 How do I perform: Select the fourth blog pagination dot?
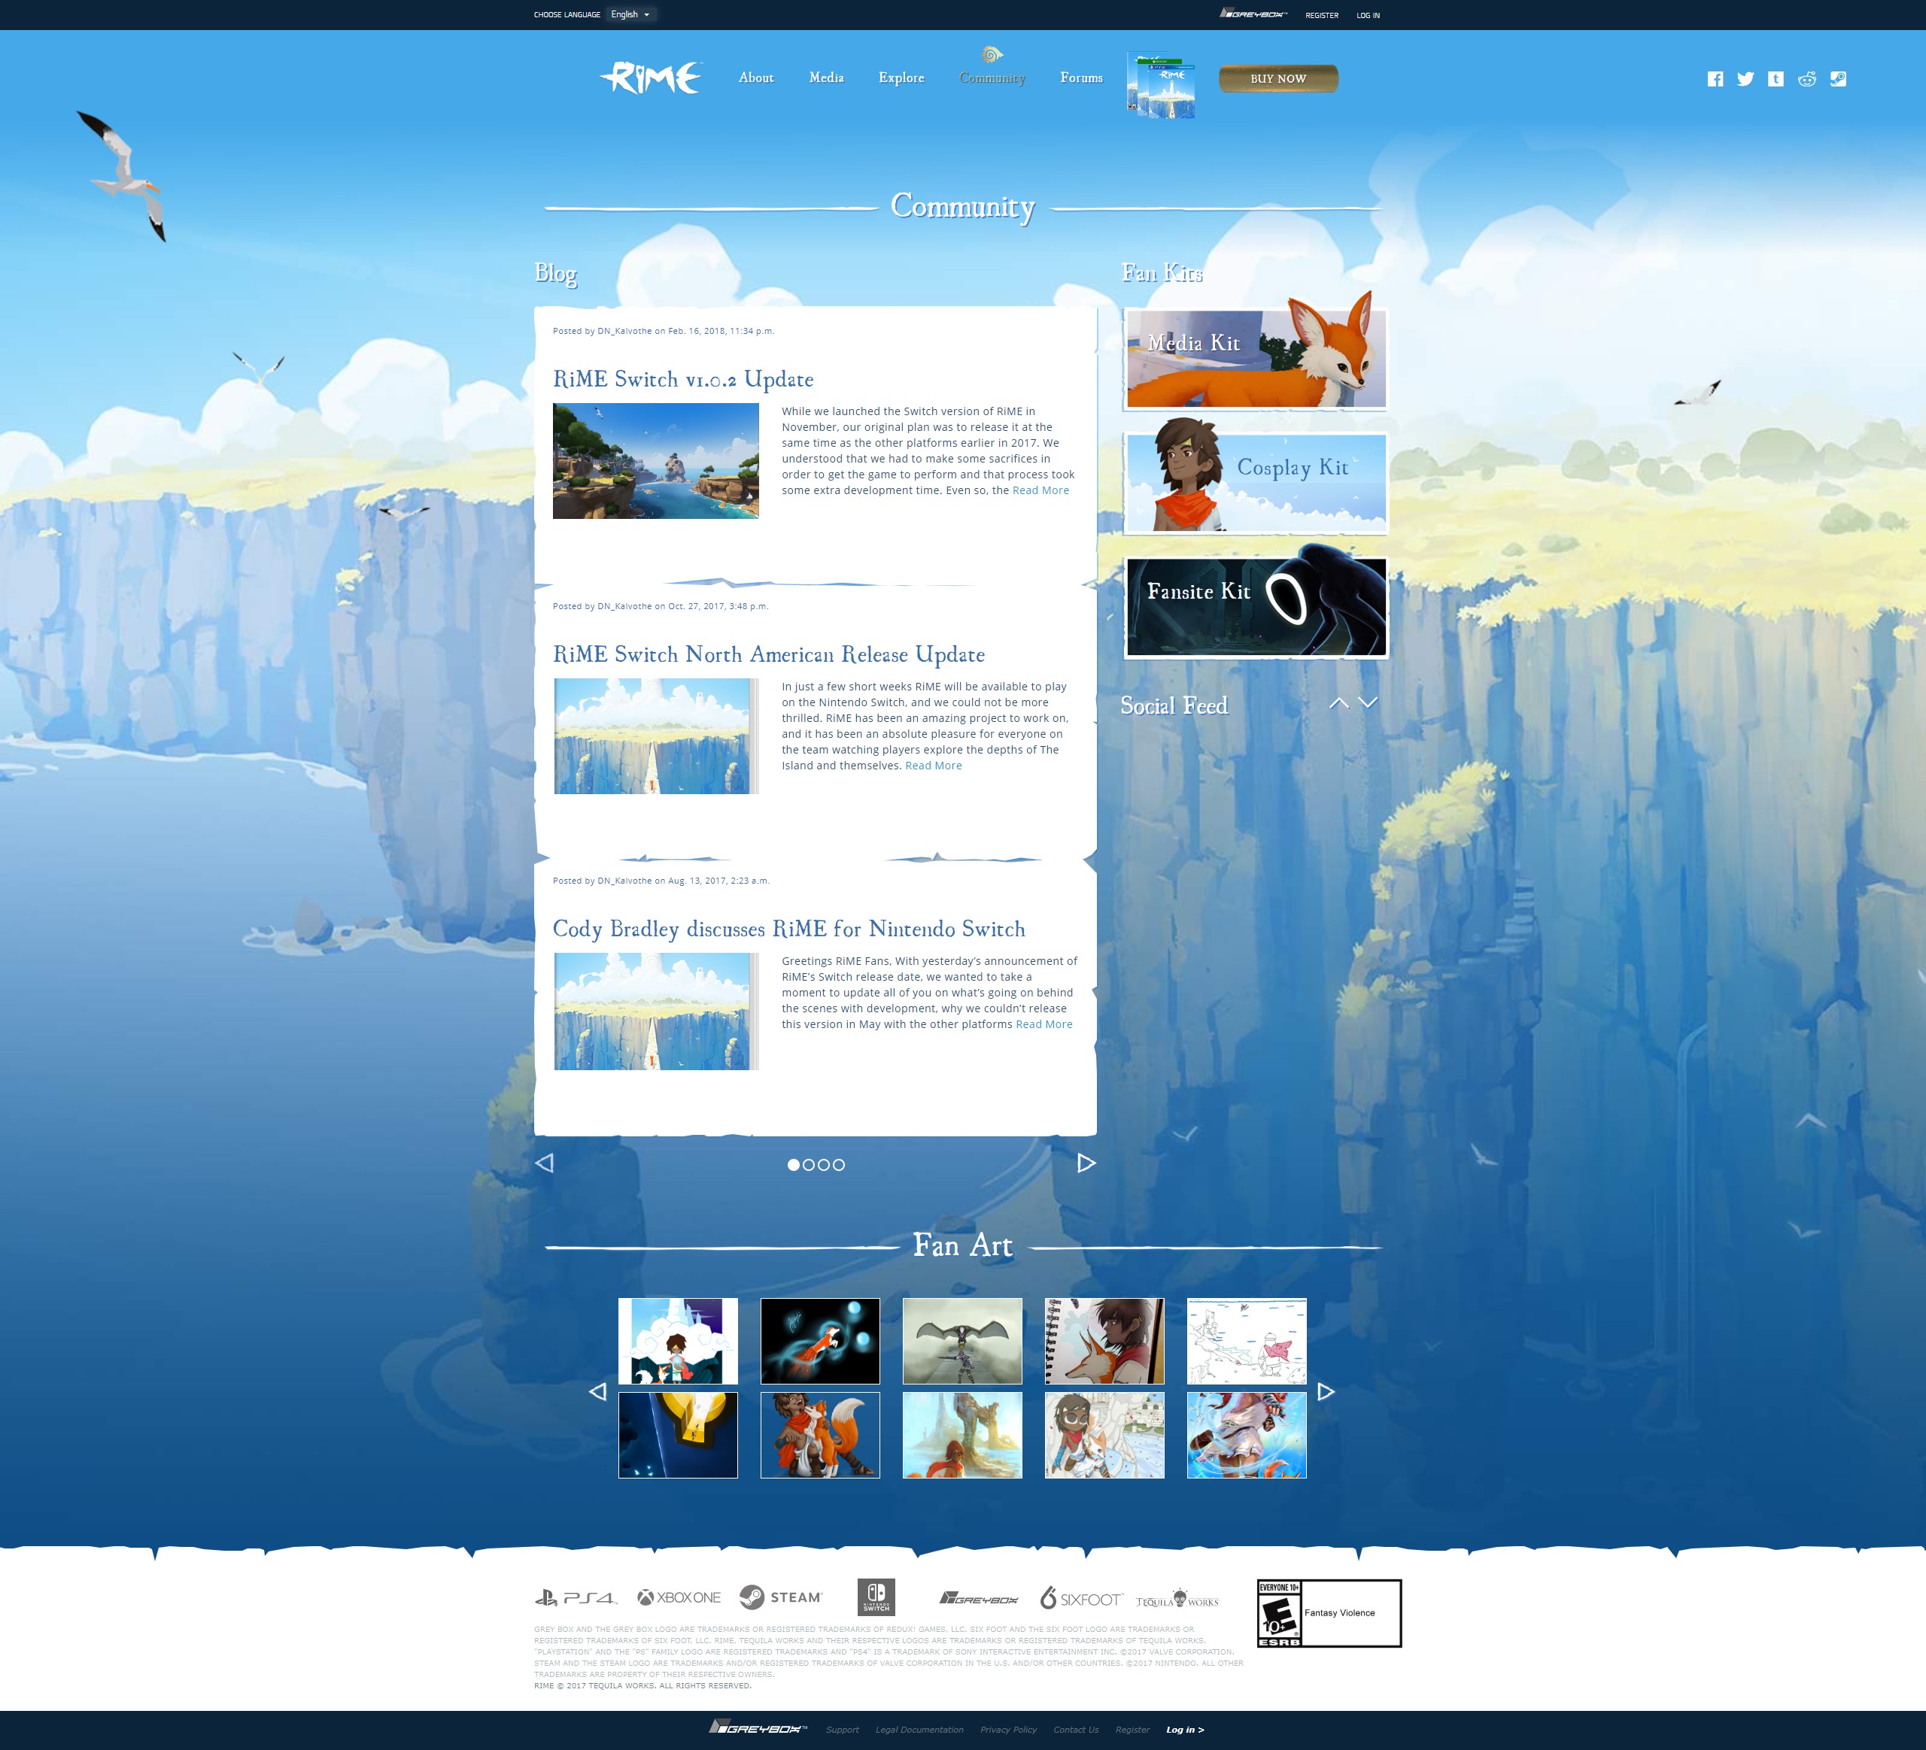coord(839,1165)
